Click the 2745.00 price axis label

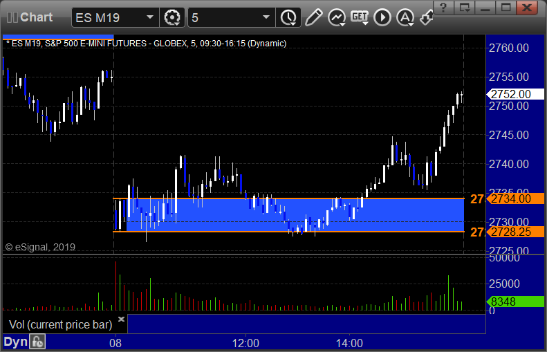pyautogui.click(x=509, y=135)
